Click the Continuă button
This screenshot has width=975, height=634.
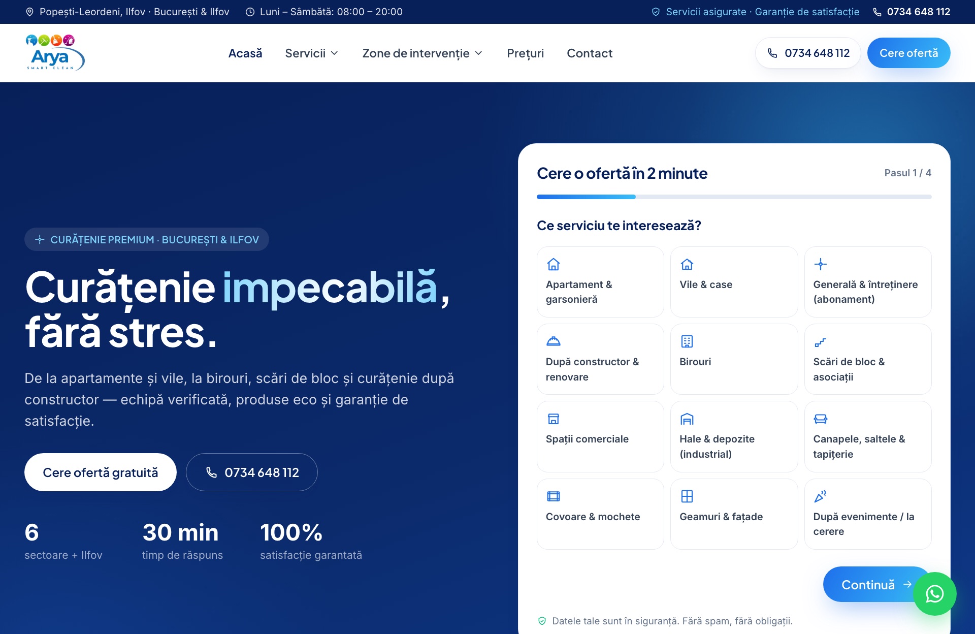[x=877, y=585]
